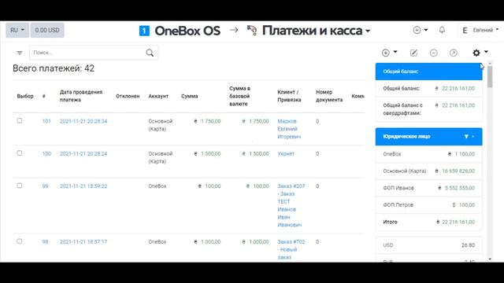The width and height of the screenshot is (504, 283).
Task: Click the filter funnel in Юридическое лицо header
Action: point(466,136)
